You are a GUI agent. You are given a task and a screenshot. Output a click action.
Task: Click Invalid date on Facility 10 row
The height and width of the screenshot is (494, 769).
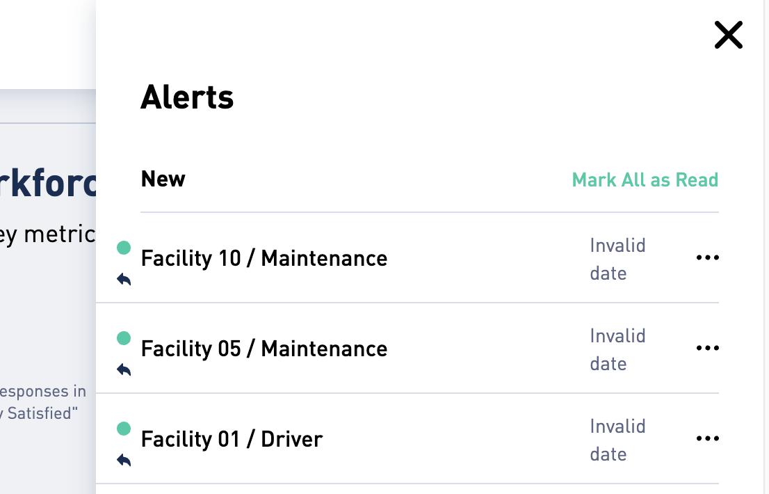(617, 259)
